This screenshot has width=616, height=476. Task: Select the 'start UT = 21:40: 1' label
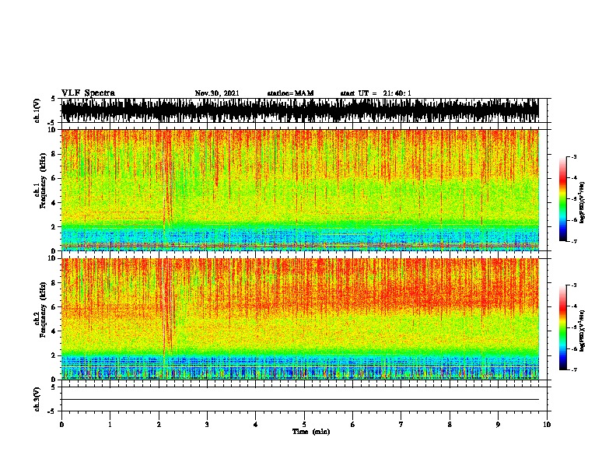coord(376,93)
